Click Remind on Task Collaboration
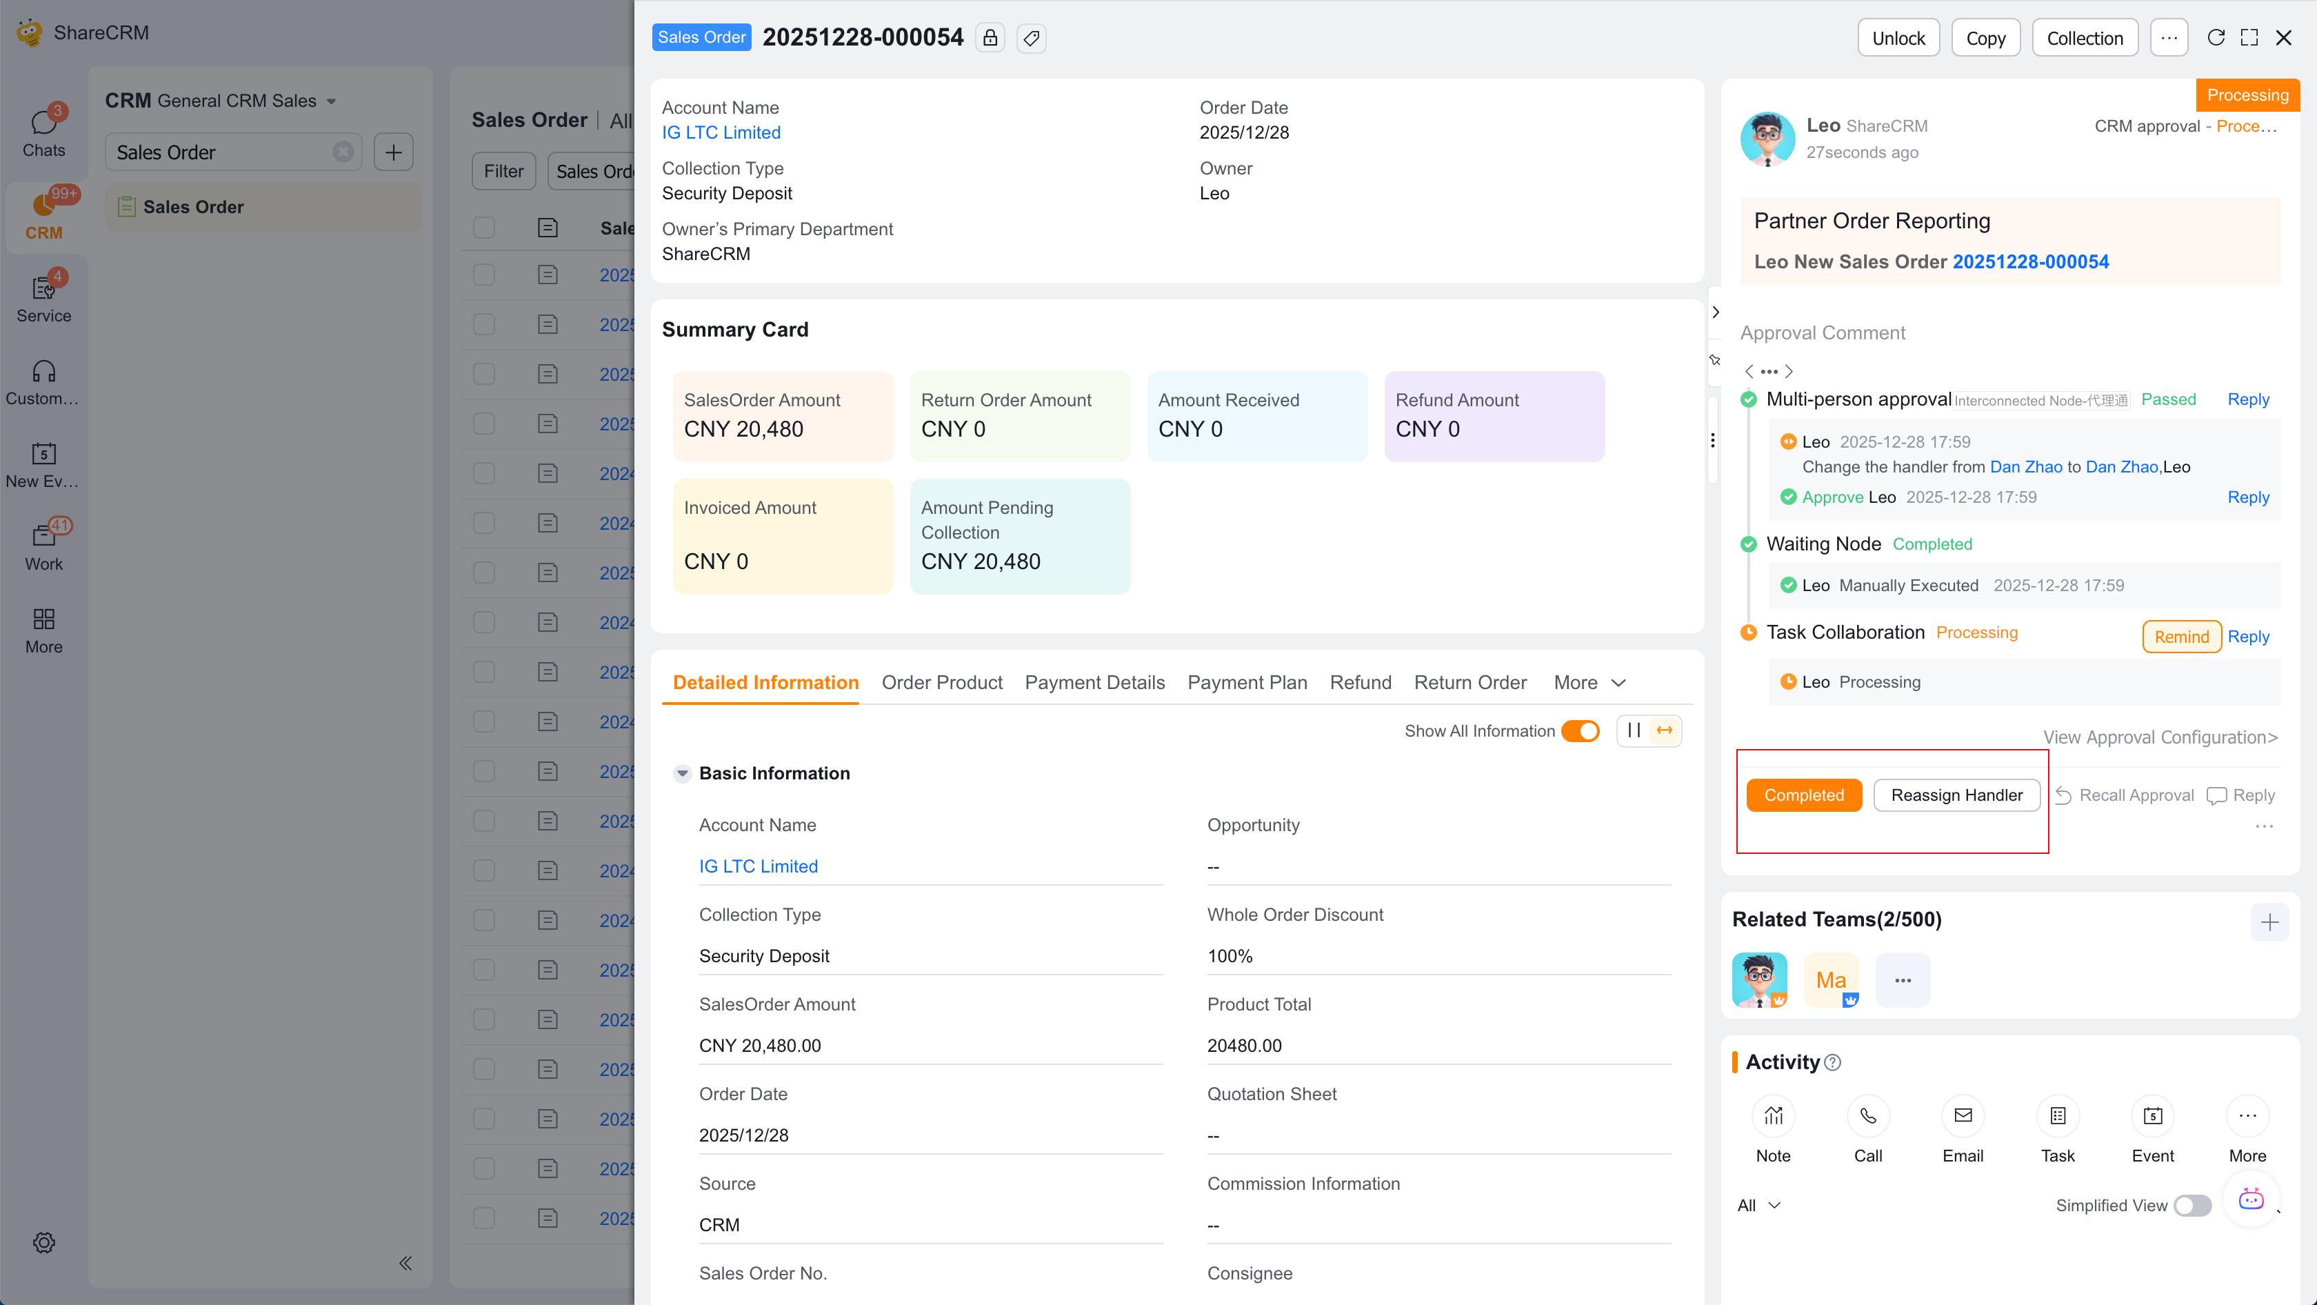The height and width of the screenshot is (1305, 2317). coord(2181,637)
